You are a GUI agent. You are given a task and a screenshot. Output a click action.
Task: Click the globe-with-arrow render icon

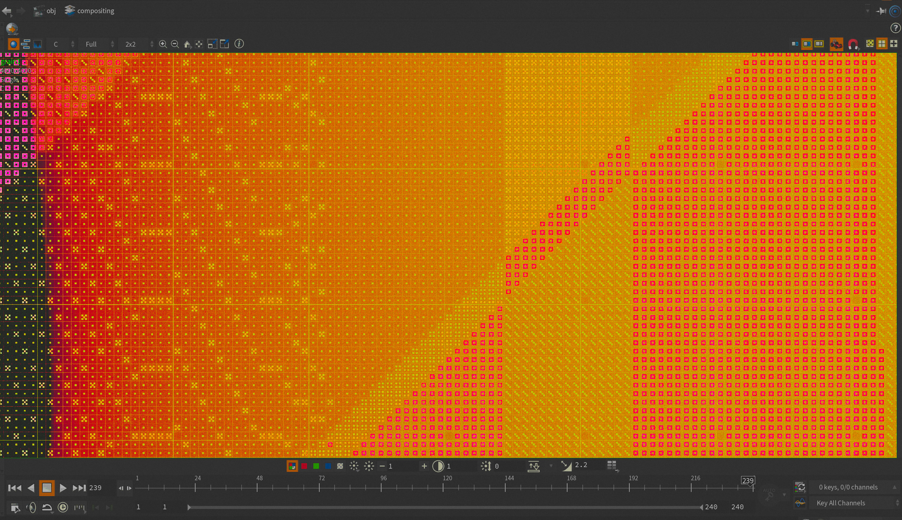click(x=12, y=29)
